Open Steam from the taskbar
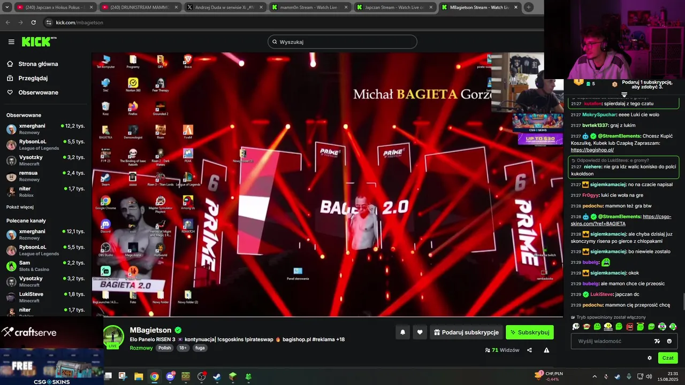The width and height of the screenshot is (685, 385). 217,376
